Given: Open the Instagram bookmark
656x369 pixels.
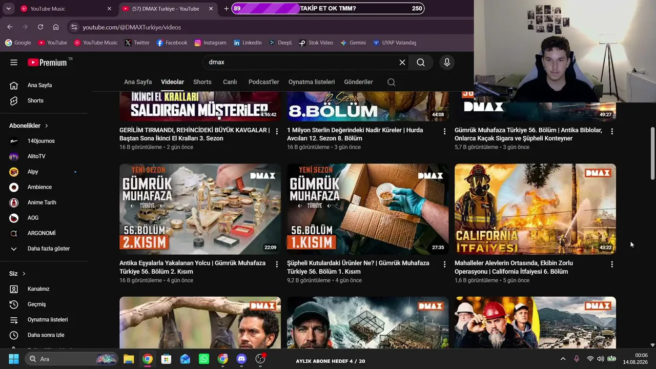Looking at the screenshot, I should pos(210,43).
